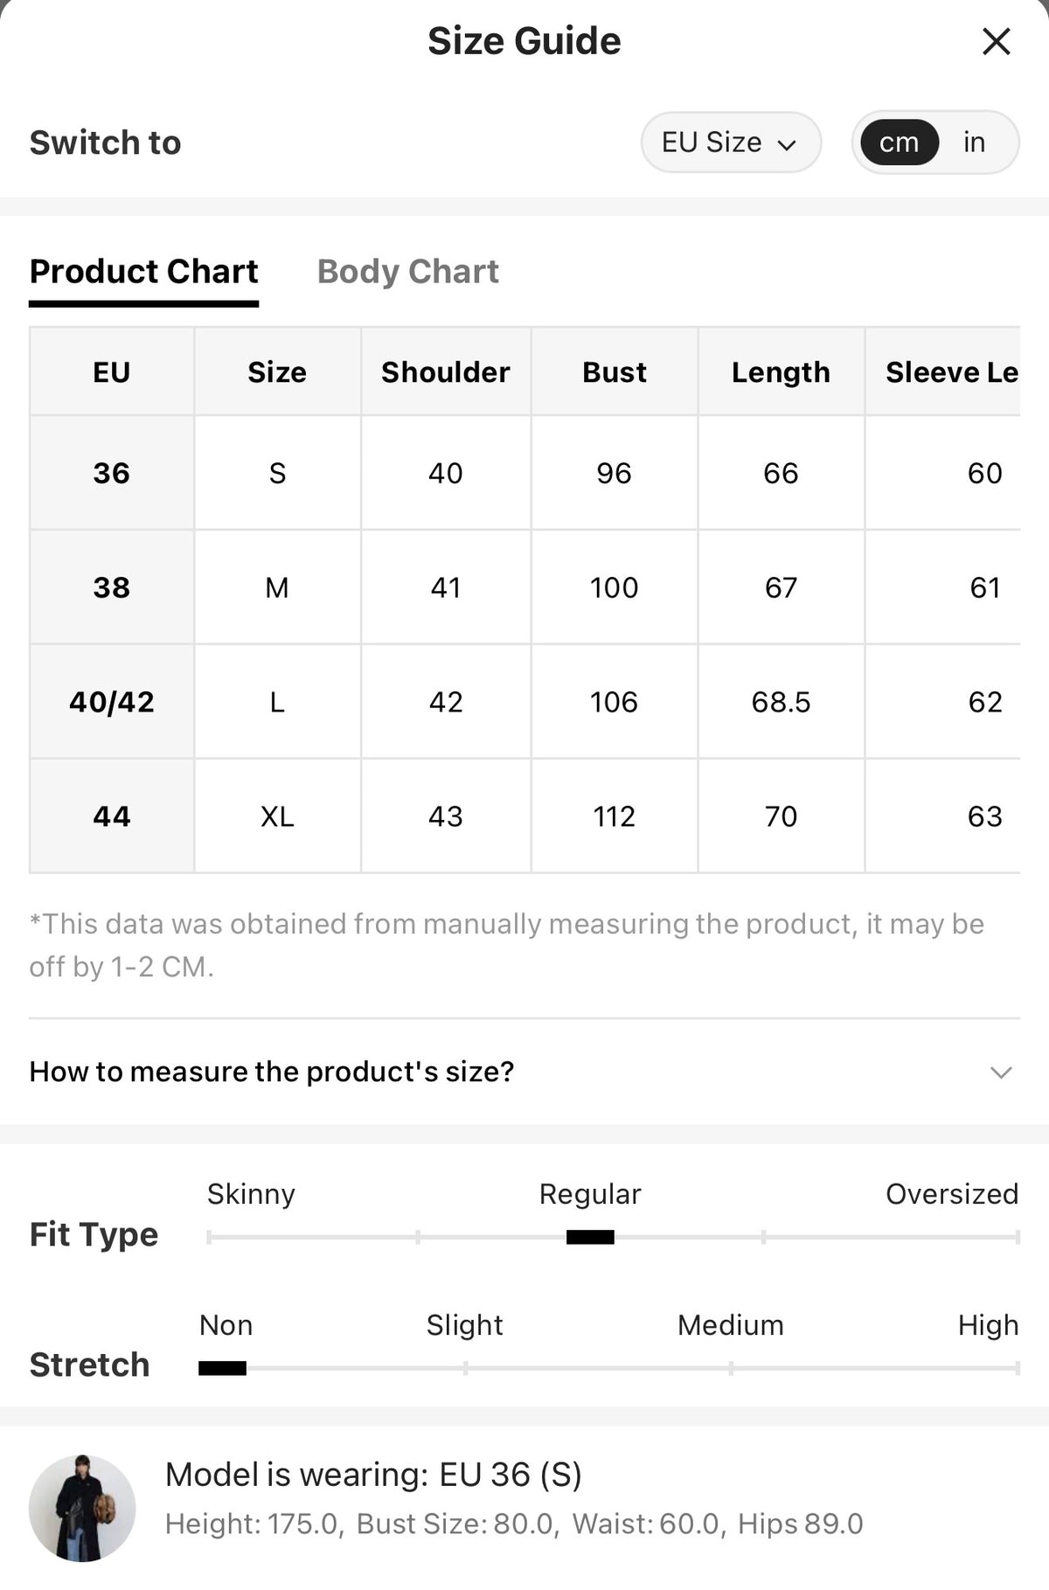Switch units to inches
This screenshot has width=1049, height=1590.
974,142
